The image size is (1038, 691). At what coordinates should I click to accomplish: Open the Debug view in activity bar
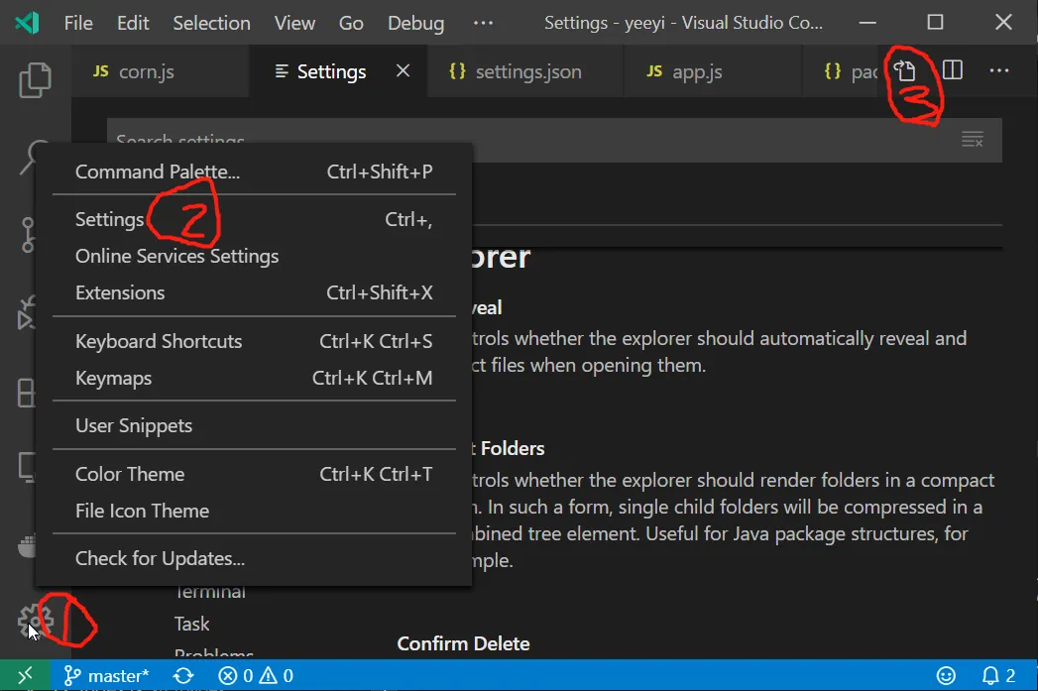click(x=26, y=313)
